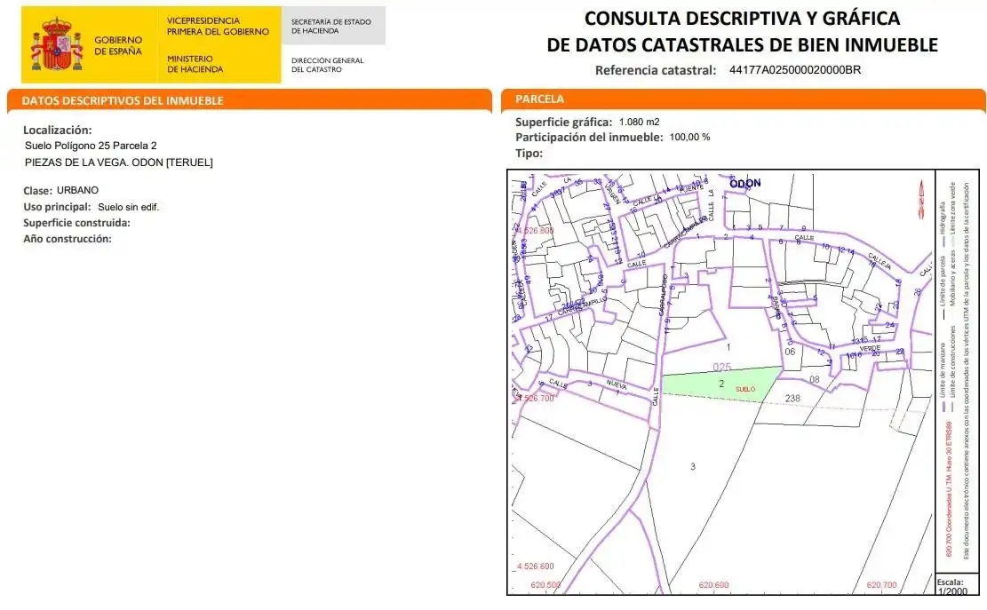Click the 'Año construcción:' label

[x=68, y=239]
